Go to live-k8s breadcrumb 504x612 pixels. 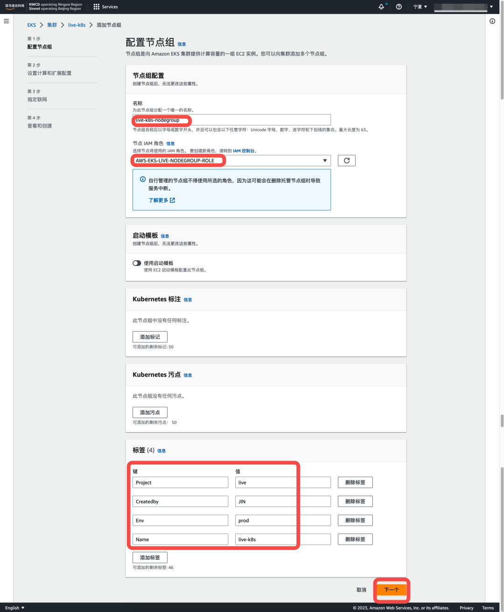click(77, 25)
